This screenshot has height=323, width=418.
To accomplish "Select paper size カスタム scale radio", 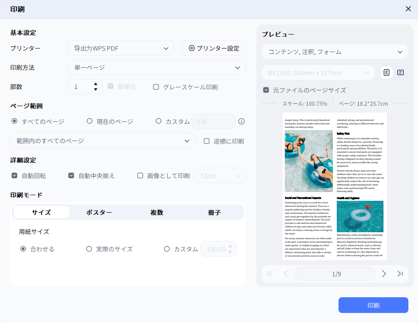I will (167, 249).
